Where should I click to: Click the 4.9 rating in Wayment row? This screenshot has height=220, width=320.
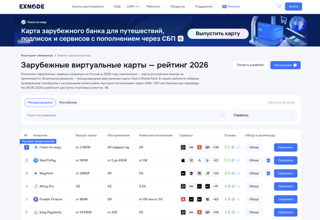[x=227, y=173]
